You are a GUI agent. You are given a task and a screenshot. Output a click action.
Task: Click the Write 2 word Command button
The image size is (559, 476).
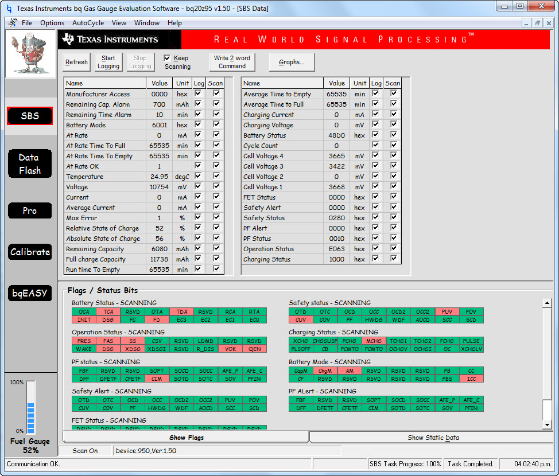click(232, 62)
